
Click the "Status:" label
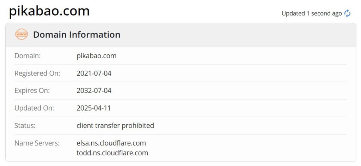(x=25, y=126)
